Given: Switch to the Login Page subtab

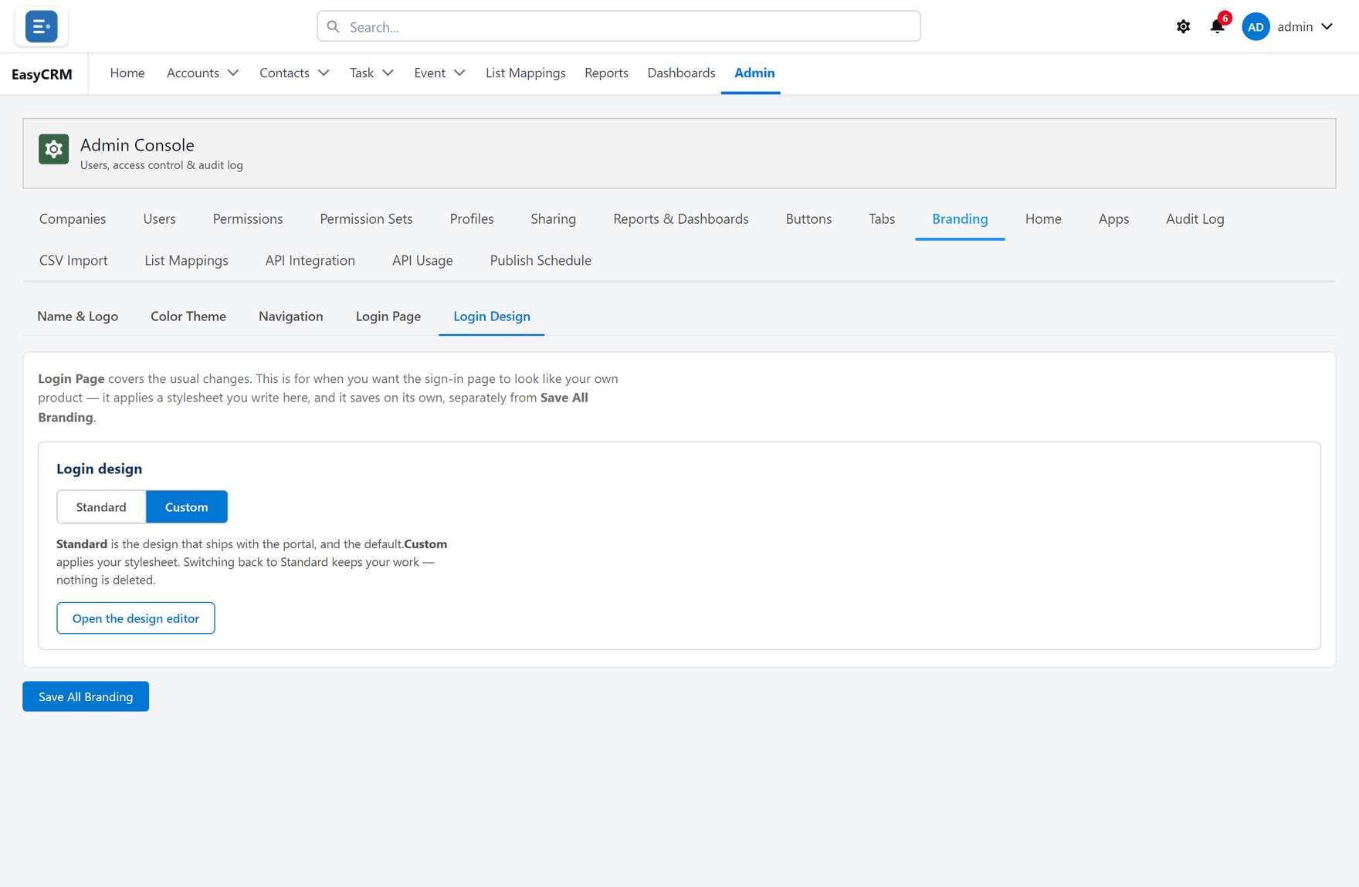Looking at the screenshot, I should pos(388,317).
